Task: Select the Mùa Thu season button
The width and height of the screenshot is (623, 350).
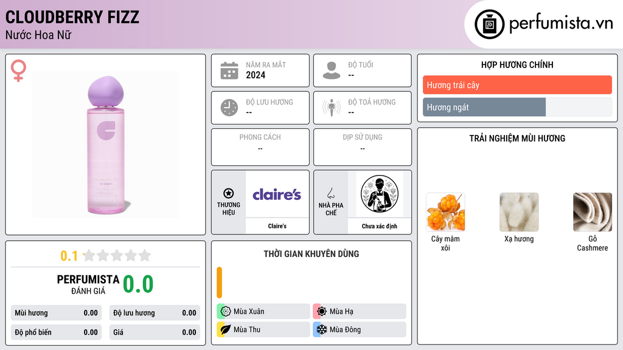Action: 263,329
